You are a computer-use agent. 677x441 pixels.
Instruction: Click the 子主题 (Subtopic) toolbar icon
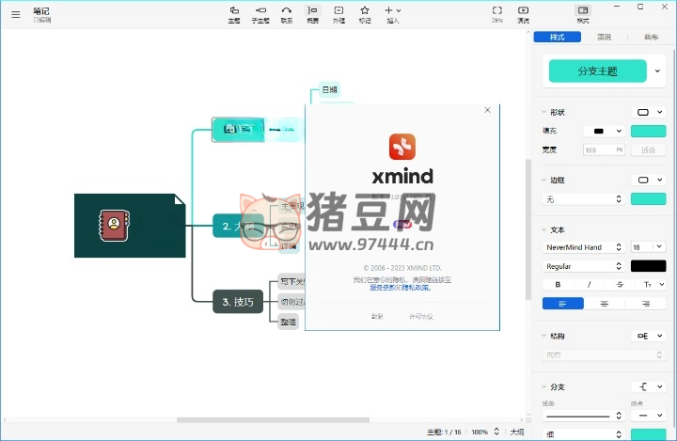(x=260, y=13)
